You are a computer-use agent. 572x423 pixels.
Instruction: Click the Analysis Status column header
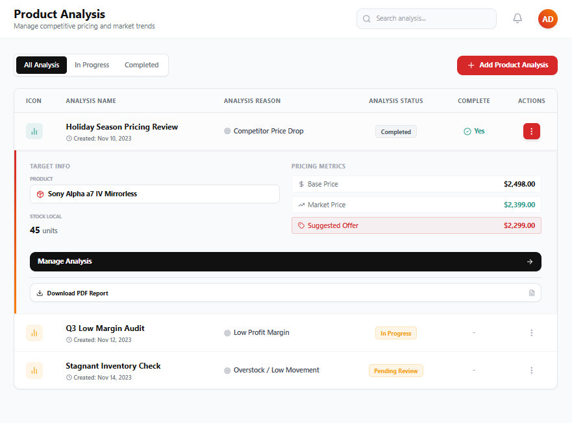396,101
